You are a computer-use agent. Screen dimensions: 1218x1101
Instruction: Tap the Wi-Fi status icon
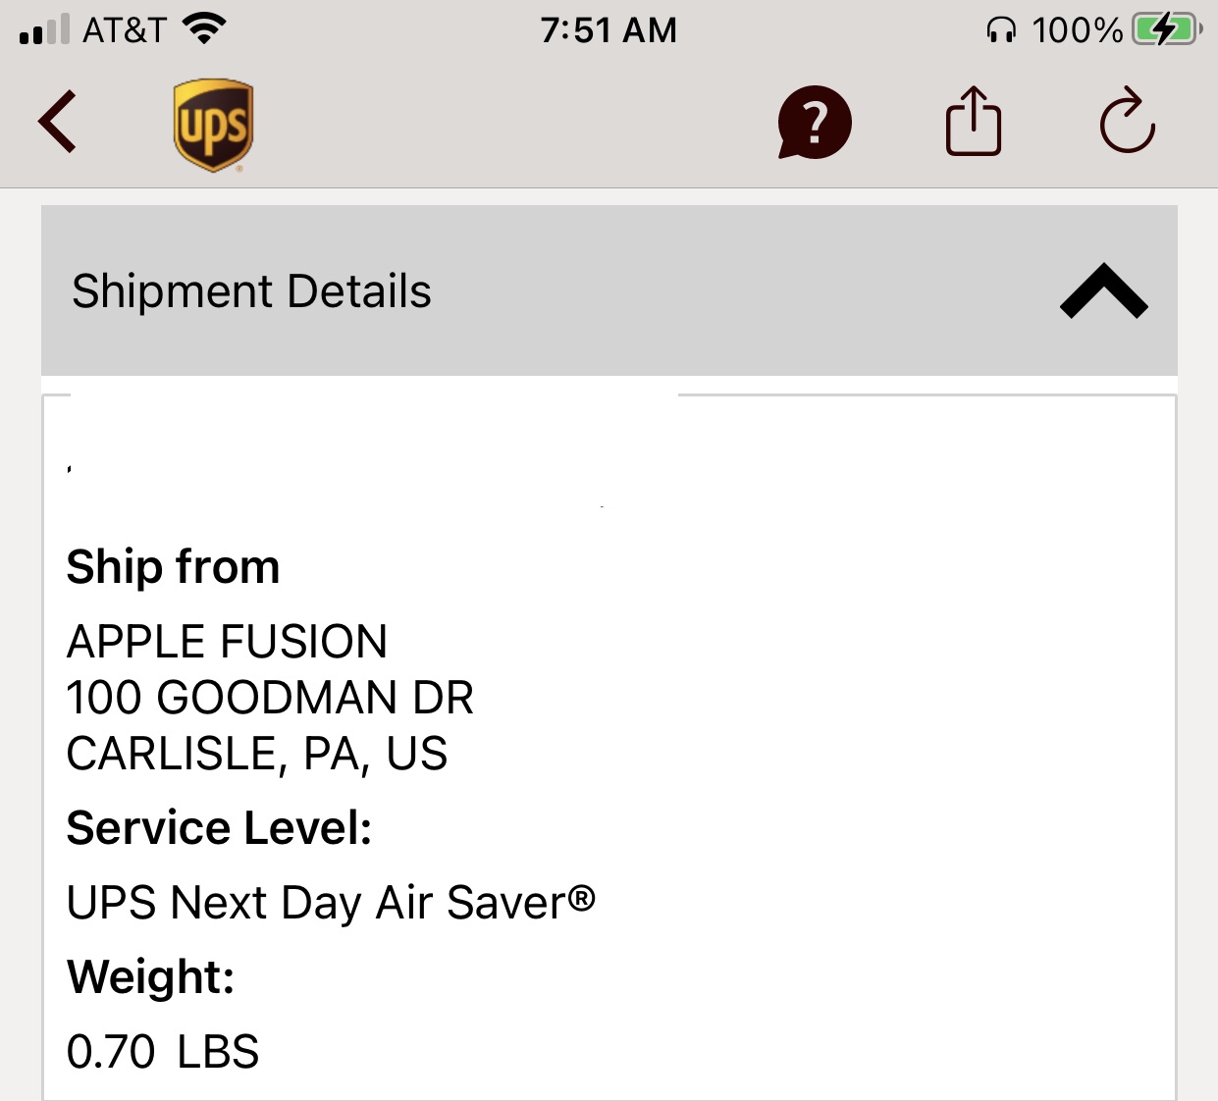[204, 29]
